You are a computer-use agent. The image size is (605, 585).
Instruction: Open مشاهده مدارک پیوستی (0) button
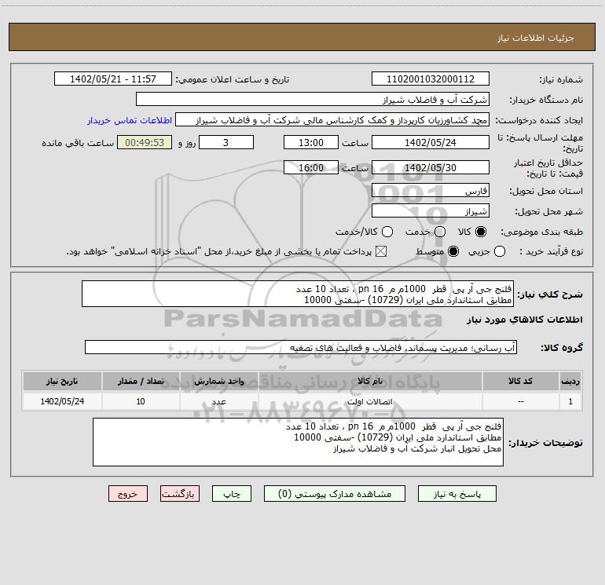coord(335,494)
